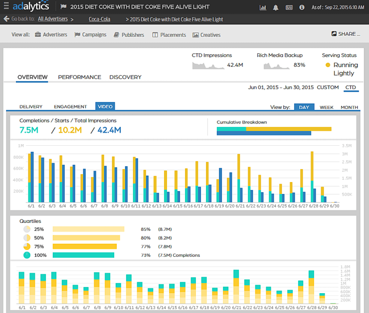Screen dimensions: 369x313
Task: Click the 100% quartile pie icon
Action: 27,255
